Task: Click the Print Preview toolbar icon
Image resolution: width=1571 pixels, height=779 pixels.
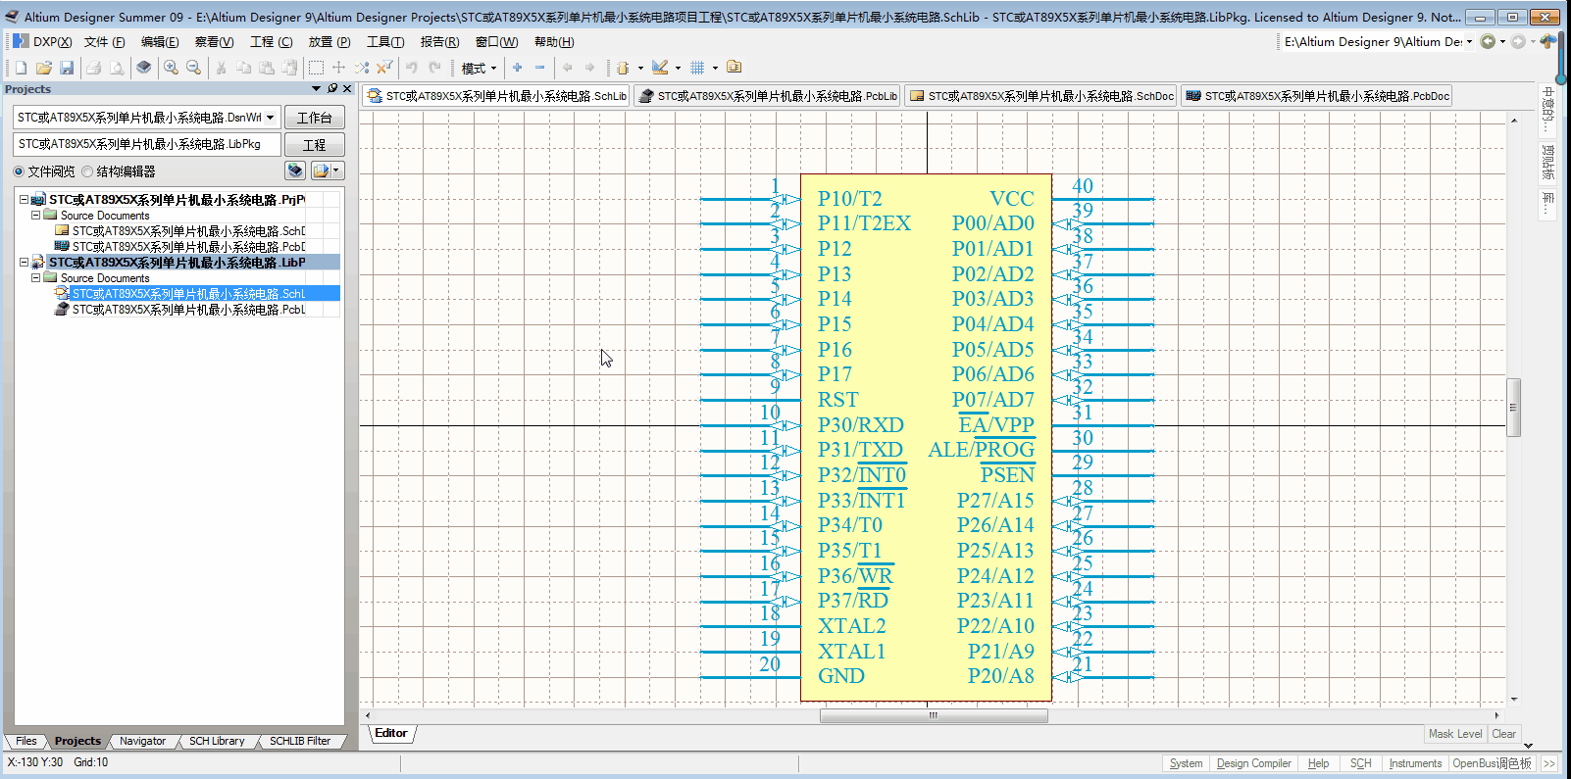Action: click(x=116, y=68)
